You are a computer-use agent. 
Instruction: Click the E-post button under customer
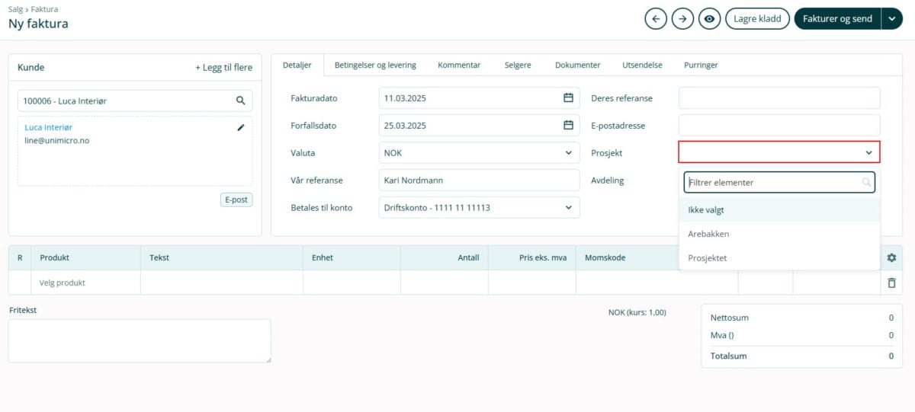[x=236, y=200]
